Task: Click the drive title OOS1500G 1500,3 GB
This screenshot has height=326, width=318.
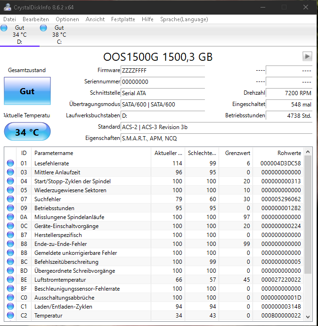Action: pyautogui.click(x=158, y=57)
